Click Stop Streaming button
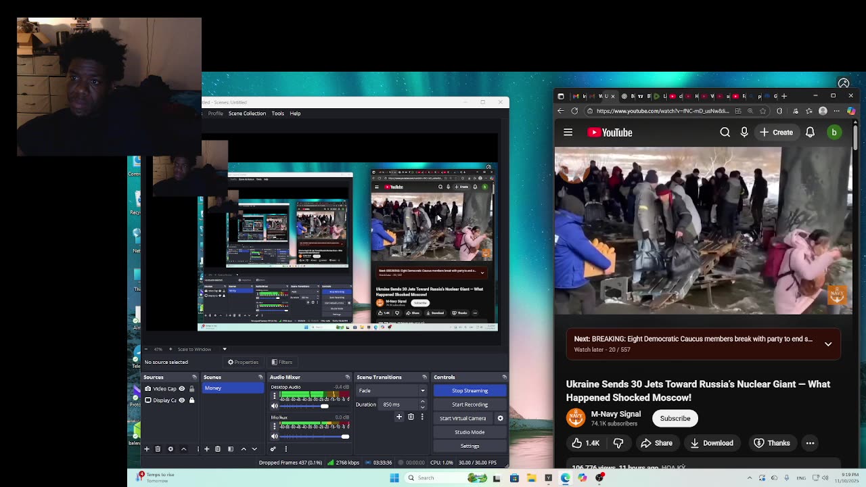Screen dimensions: 866x487 pyautogui.click(x=470, y=390)
